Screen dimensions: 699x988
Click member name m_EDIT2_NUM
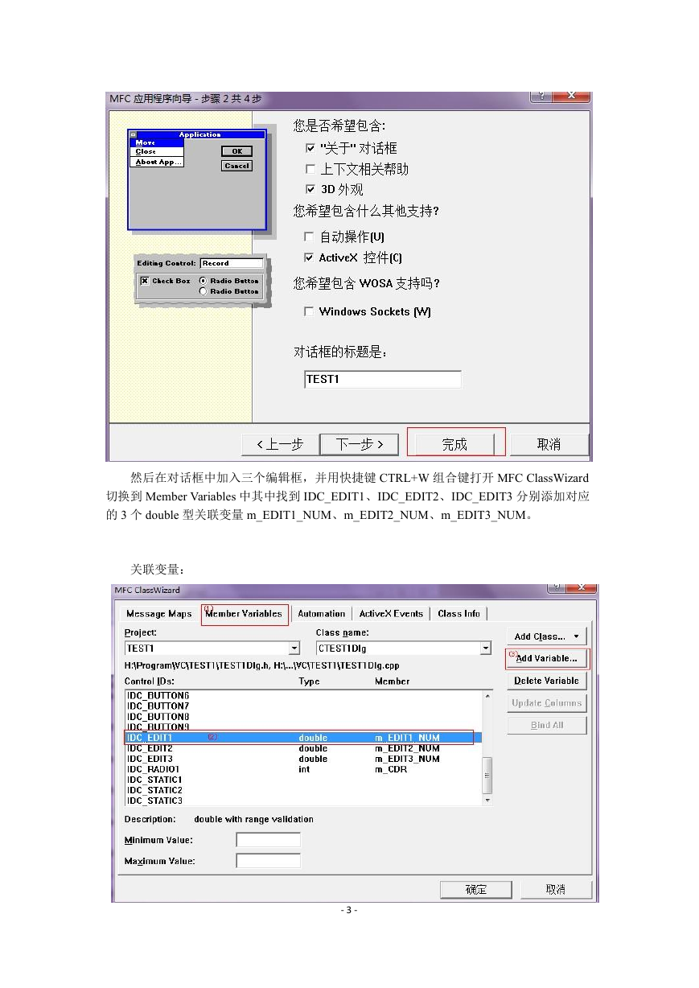point(407,748)
